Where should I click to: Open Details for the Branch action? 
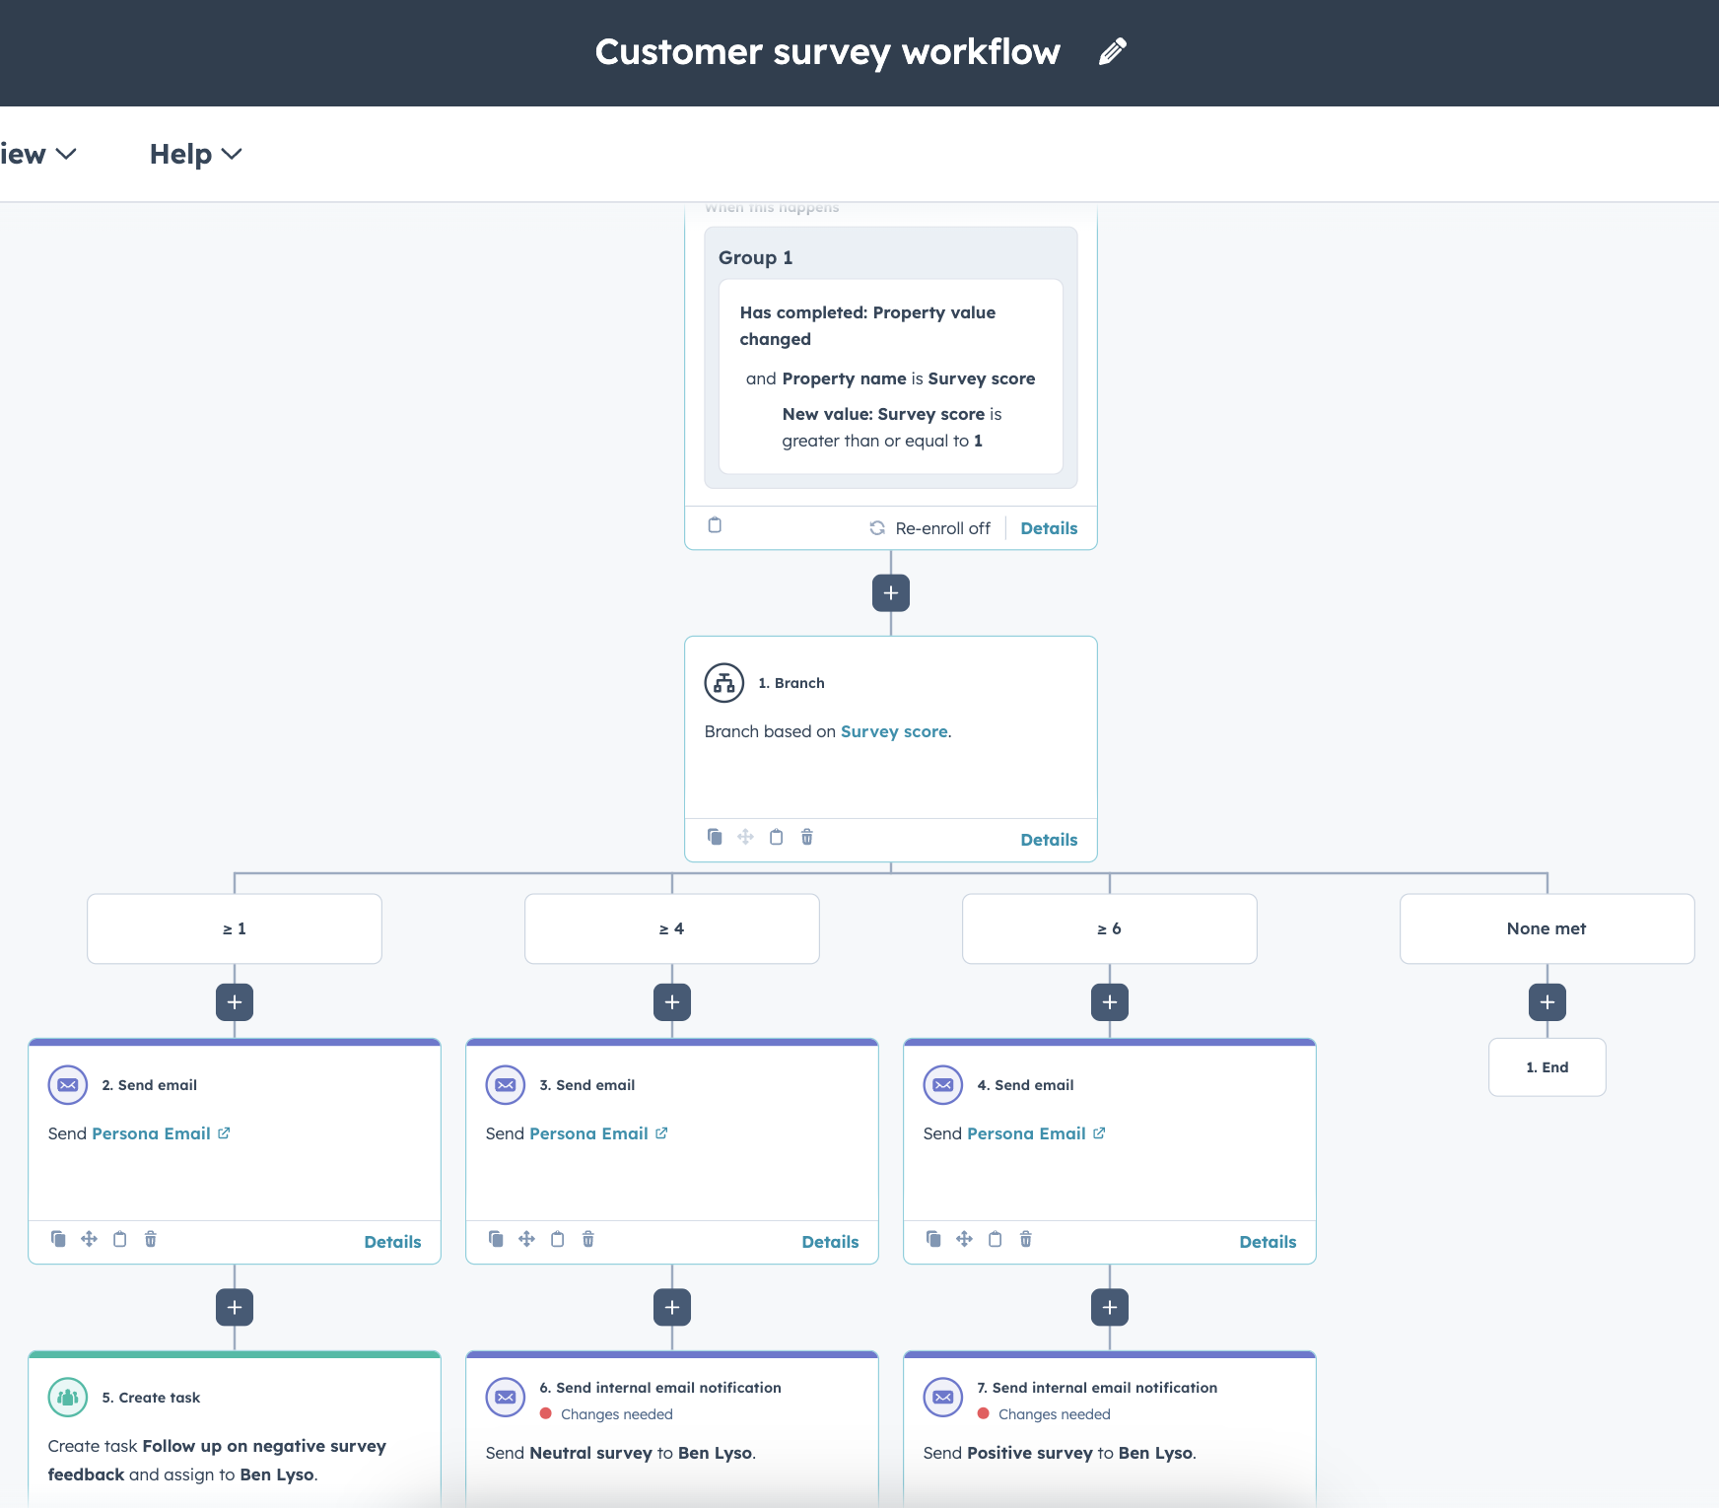(1048, 839)
